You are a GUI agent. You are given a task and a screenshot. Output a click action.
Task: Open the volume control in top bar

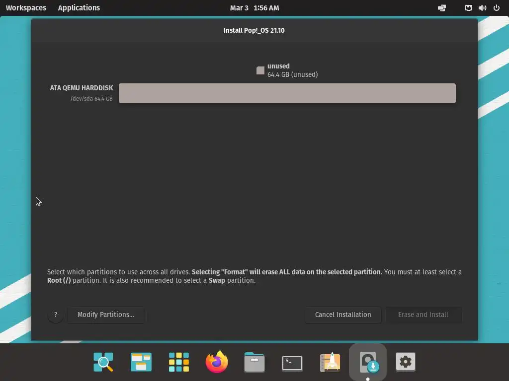[x=482, y=8]
